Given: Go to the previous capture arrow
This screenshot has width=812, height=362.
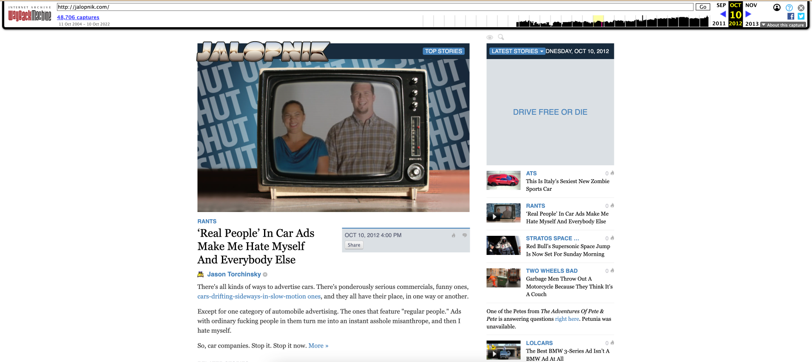Looking at the screenshot, I should click(x=723, y=14).
